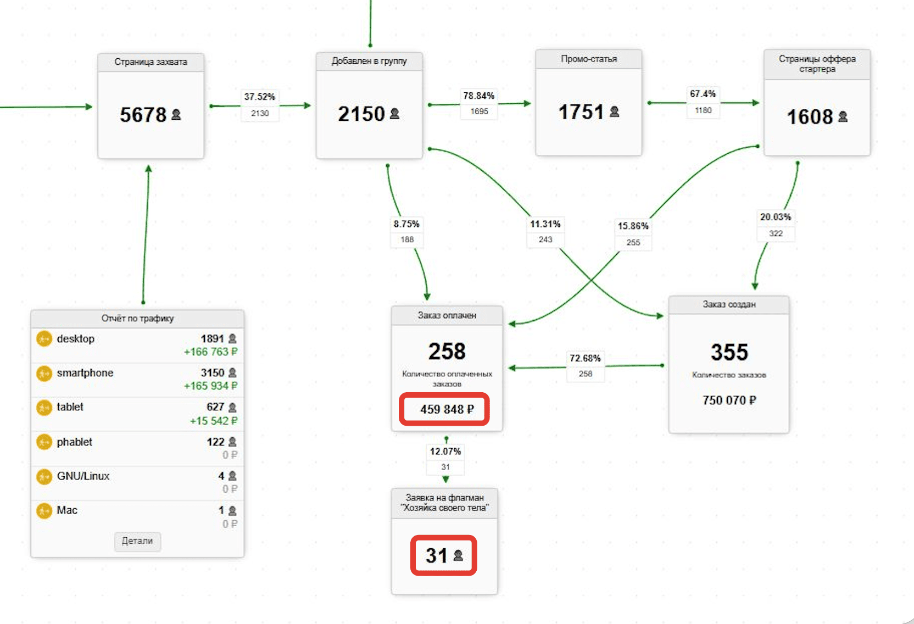Click the desktop traffic source icon
The width and height of the screenshot is (914, 624).
click(x=44, y=339)
